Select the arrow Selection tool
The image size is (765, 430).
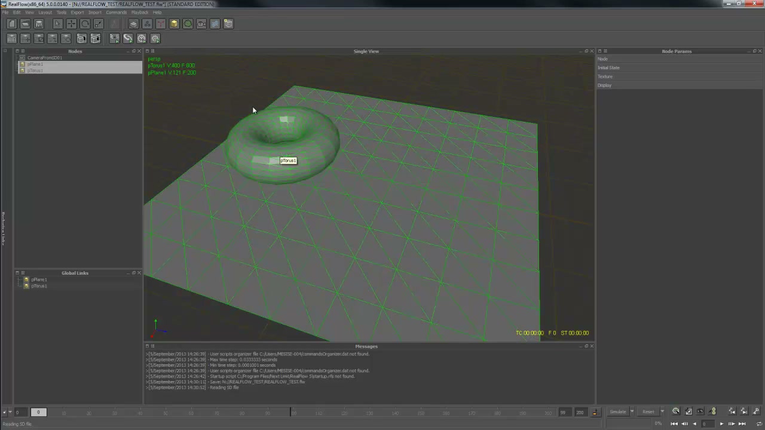point(58,24)
